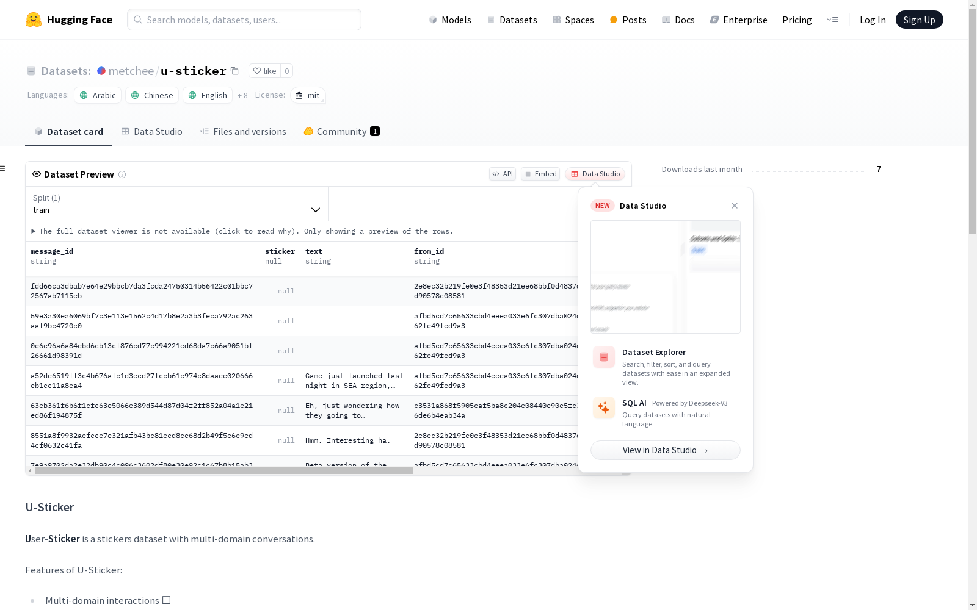
Task: Click the search magnifier icon
Action: click(x=138, y=20)
